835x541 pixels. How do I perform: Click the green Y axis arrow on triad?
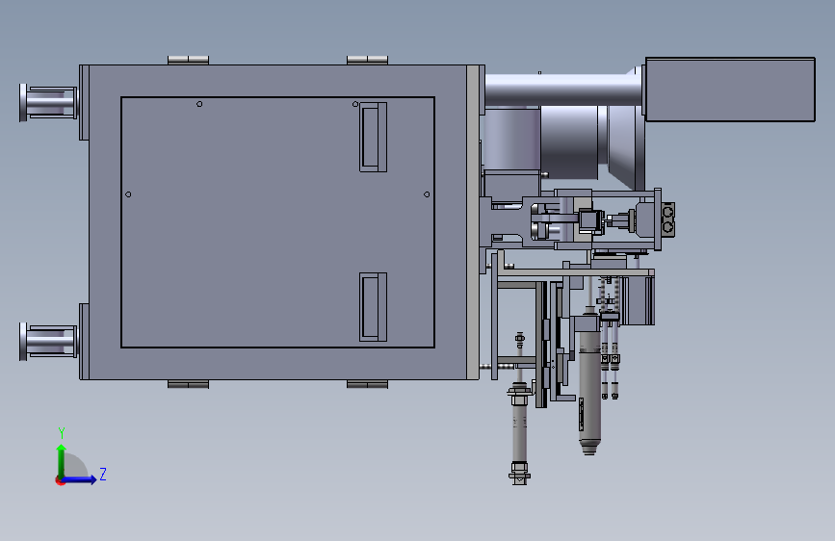pyautogui.click(x=62, y=460)
